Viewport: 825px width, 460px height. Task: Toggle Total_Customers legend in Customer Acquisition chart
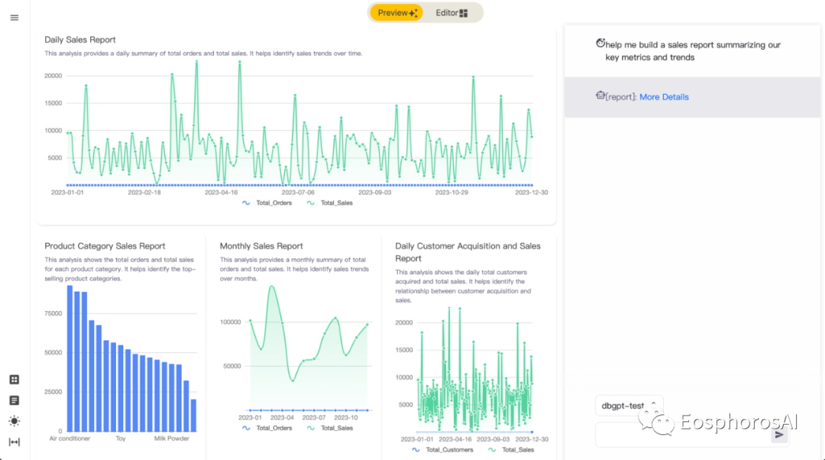click(443, 450)
